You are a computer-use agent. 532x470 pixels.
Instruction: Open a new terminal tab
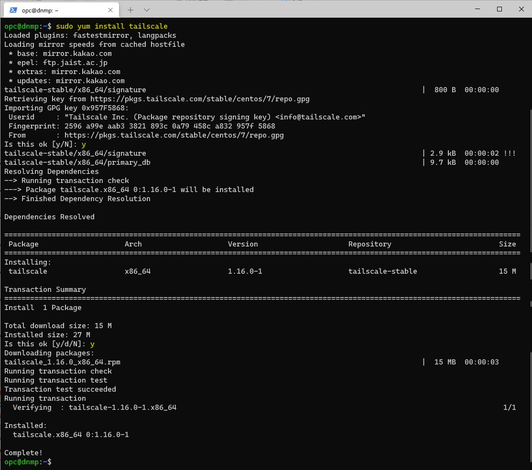click(x=130, y=10)
